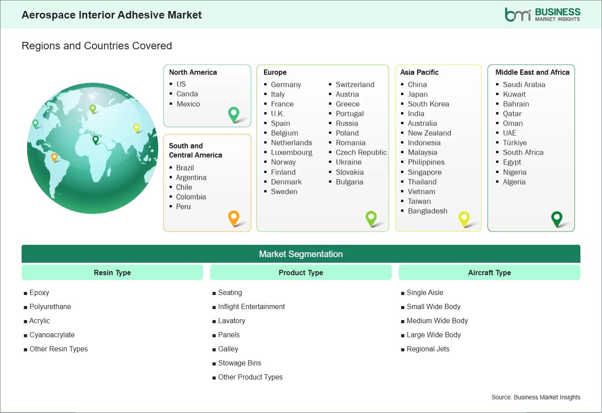Click the Source: Business Market Insights link

(x=536, y=397)
